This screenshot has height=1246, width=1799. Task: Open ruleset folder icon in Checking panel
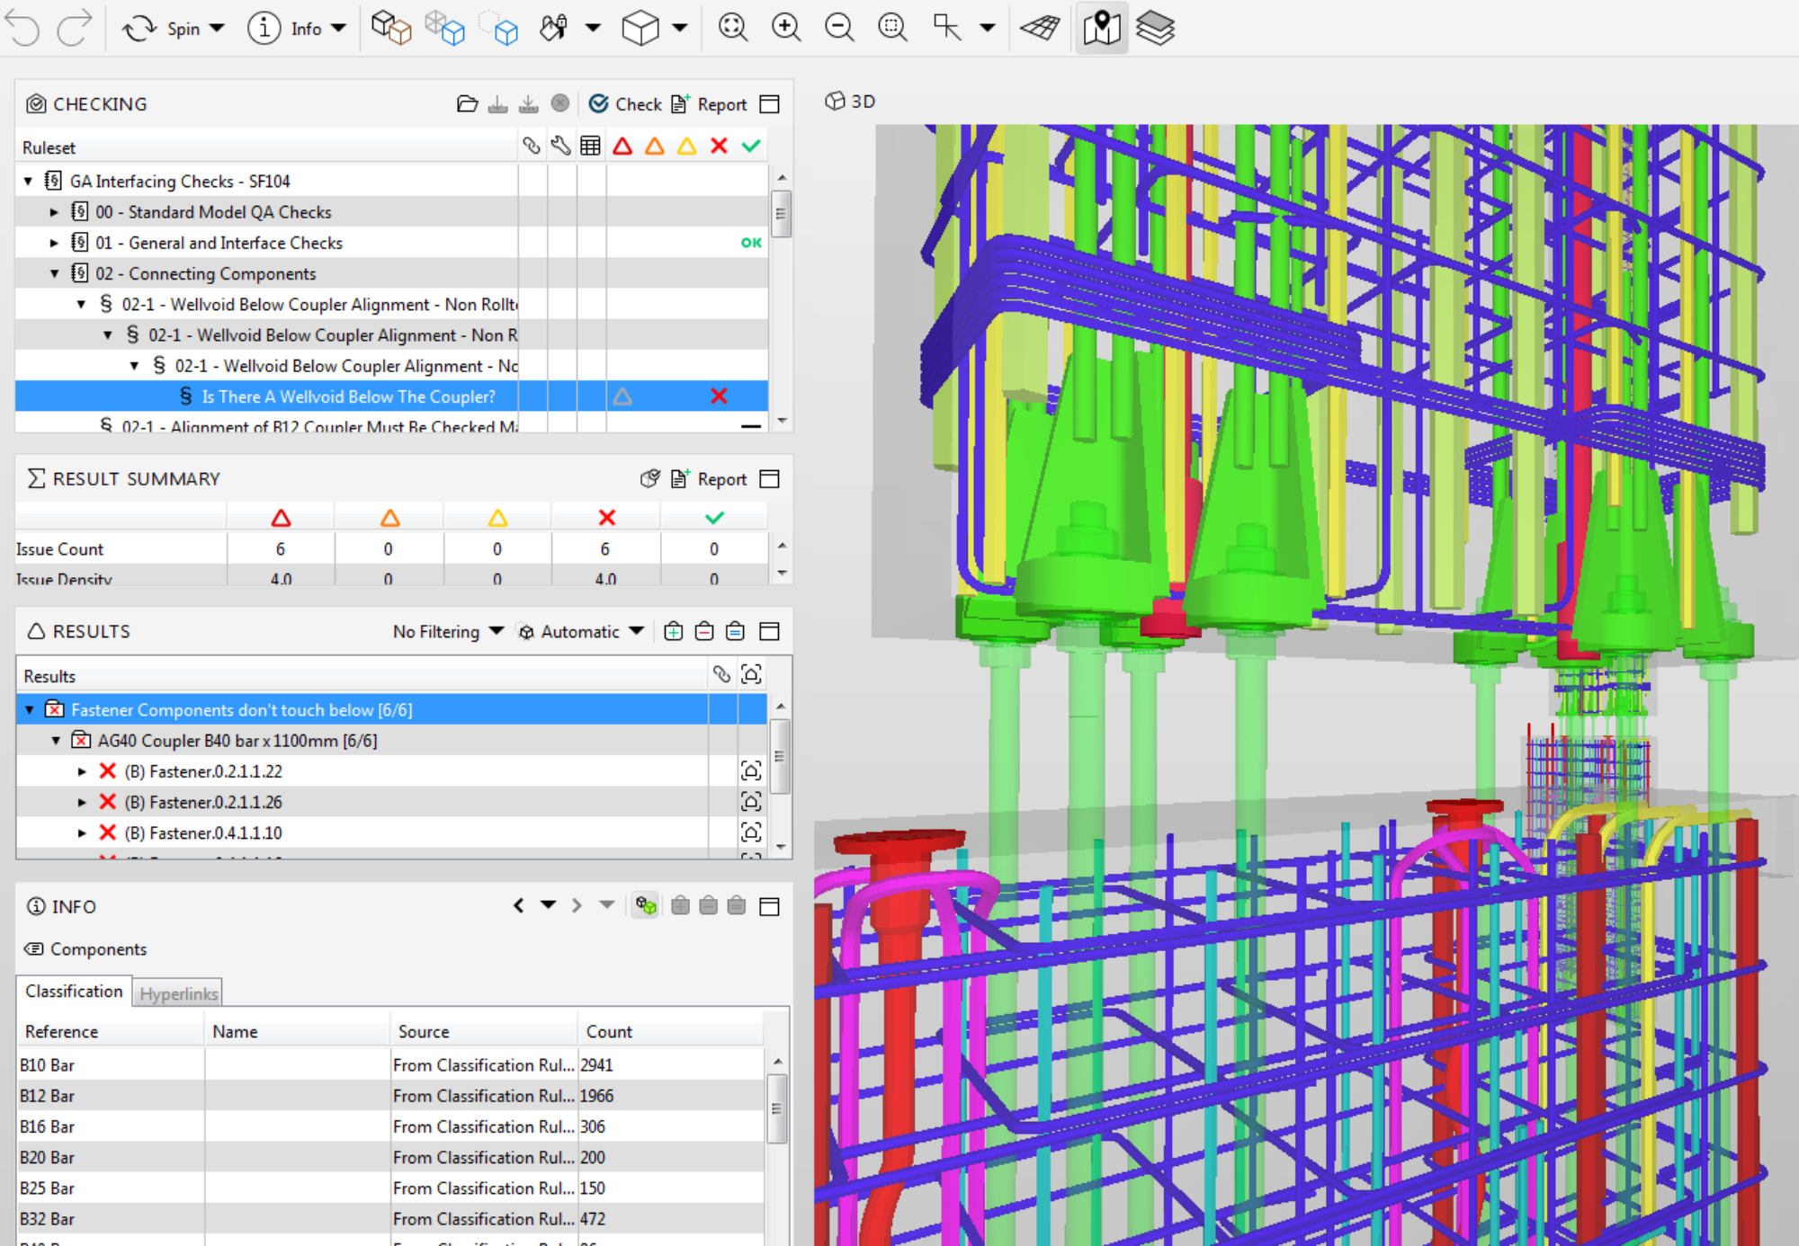pyautogui.click(x=467, y=104)
